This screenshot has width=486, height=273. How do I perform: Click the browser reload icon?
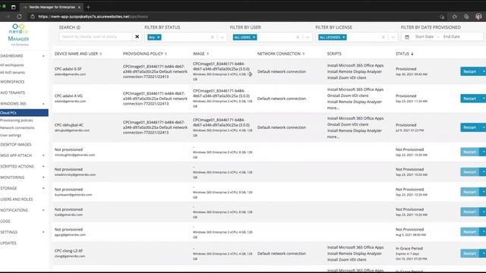[x=19, y=17]
